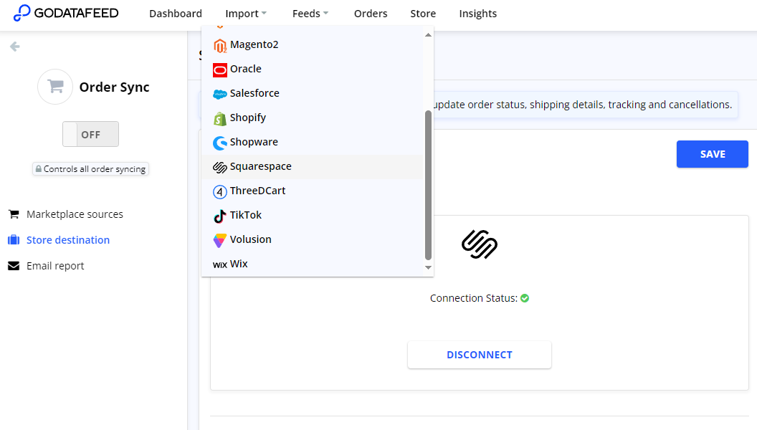Select Magento2 from the store list
This screenshot has height=430, width=757.
tap(313, 45)
